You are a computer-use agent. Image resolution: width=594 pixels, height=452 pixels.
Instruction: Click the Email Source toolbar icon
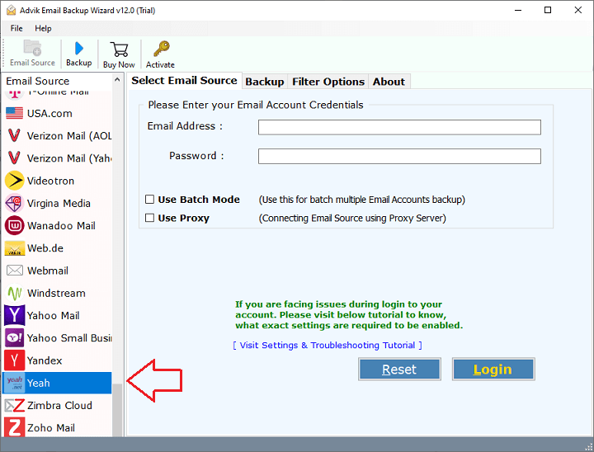[x=32, y=48]
